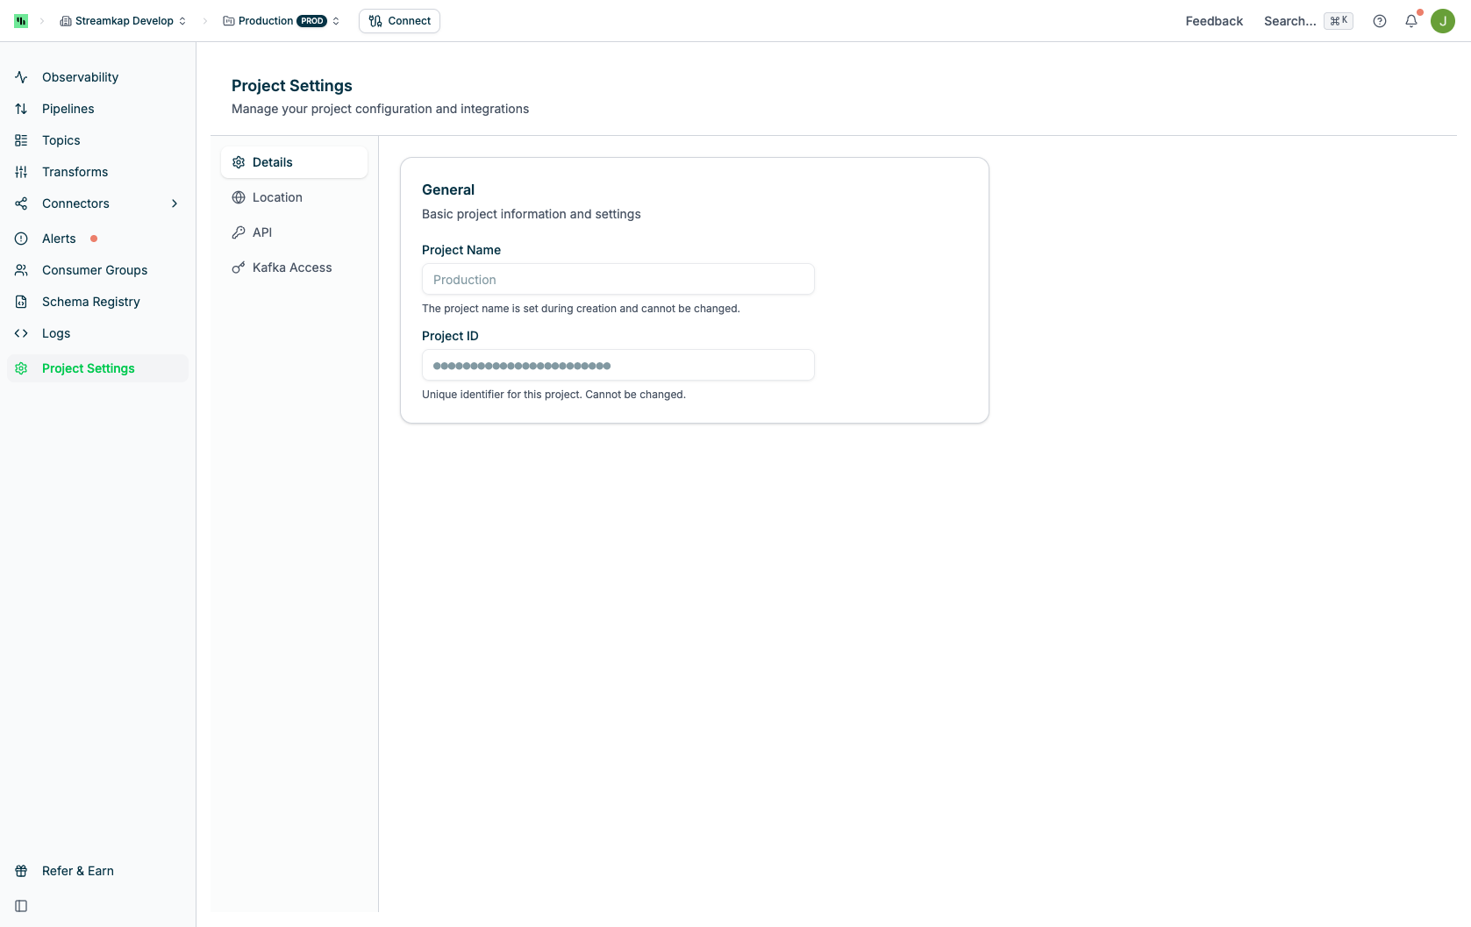The height and width of the screenshot is (927, 1471).
Task: Select the Pipelines sidebar icon
Action: coord(20,108)
